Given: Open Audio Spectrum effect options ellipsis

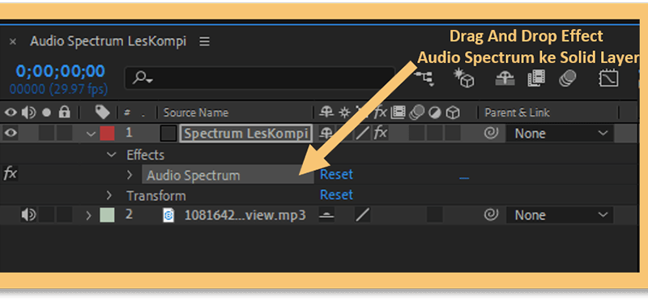Looking at the screenshot, I should click(464, 178).
